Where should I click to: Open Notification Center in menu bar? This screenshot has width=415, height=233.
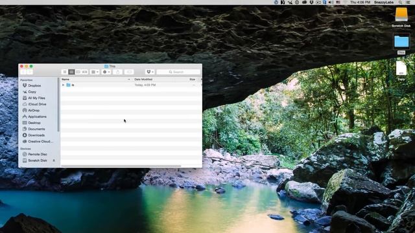click(x=409, y=3)
